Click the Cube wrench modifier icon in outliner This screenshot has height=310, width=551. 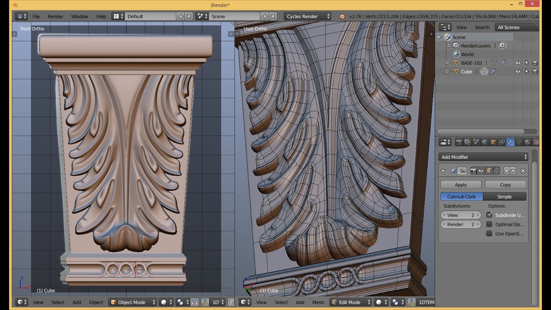493,71
